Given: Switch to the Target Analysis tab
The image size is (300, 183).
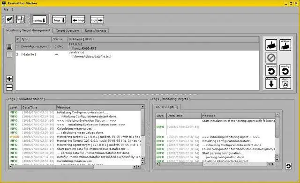Looking at the screenshot, I should click(95, 30).
